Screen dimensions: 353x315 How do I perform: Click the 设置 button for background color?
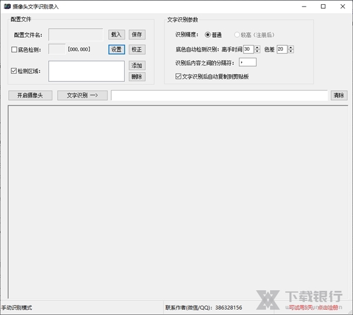point(116,49)
